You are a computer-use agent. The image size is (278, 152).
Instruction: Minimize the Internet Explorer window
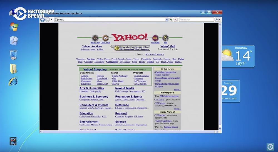tap(203, 12)
